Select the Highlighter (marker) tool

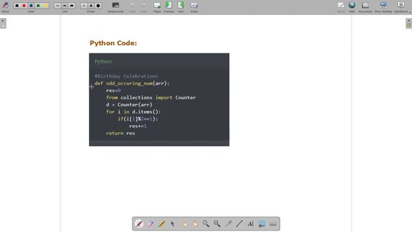click(x=162, y=224)
